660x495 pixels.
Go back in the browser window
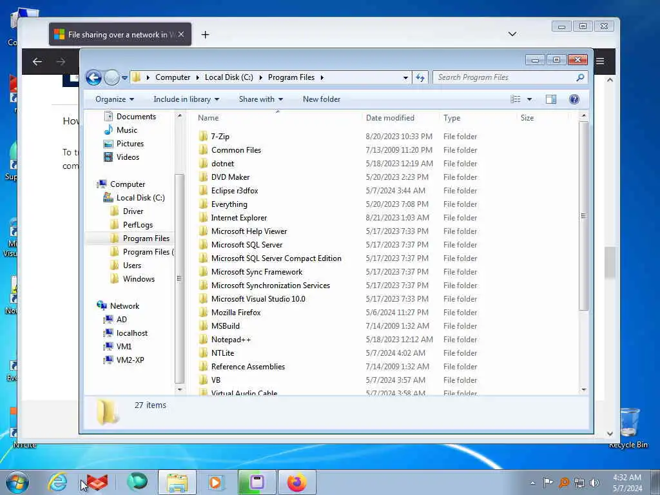[x=37, y=62]
